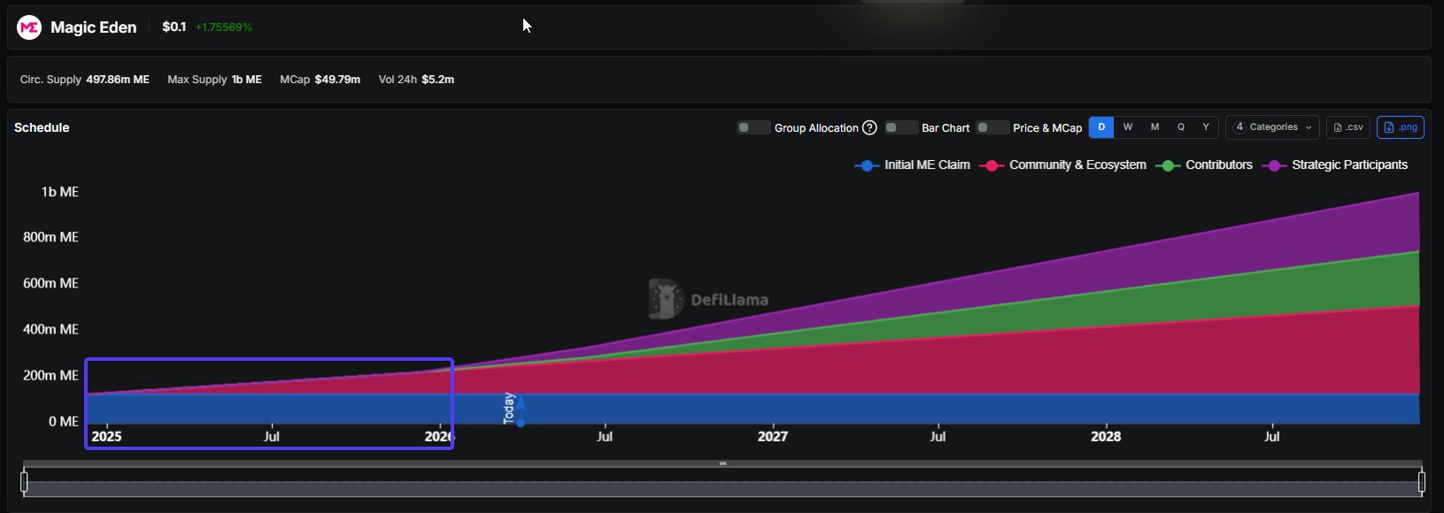The width and height of the screenshot is (1444, 513).
Task: Click the 600m ME y-axis label
Action: coord(50,283)
